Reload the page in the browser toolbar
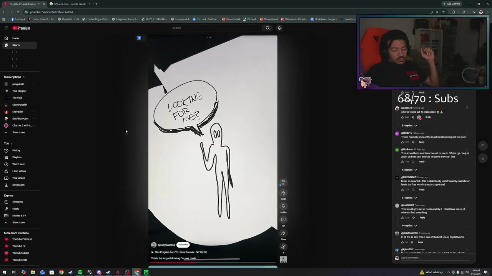The height and width of the screenshot is (276, 492). pos(18,12)
